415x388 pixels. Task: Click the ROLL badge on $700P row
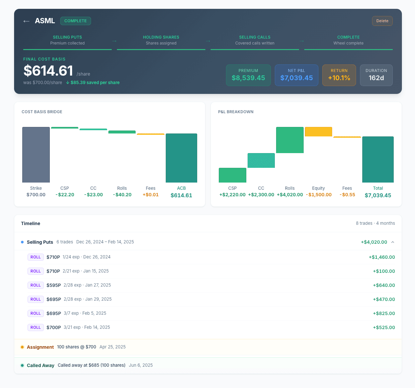click(36, 327)
